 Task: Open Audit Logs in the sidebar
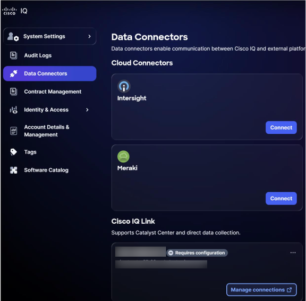pyautogui.click(x=49, y=55)
